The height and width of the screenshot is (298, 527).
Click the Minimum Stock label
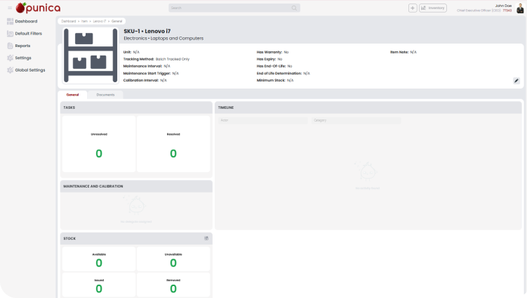[271, 81]
